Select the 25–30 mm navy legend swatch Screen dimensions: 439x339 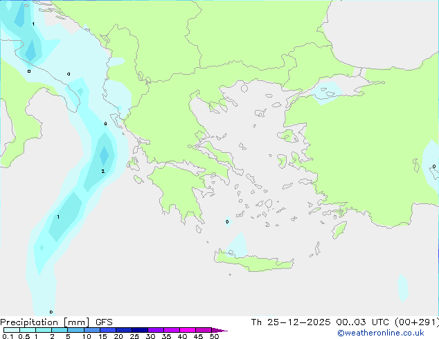coord(140,330)
